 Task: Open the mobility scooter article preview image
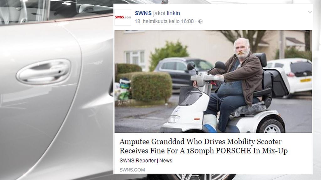tap(213, 82)
